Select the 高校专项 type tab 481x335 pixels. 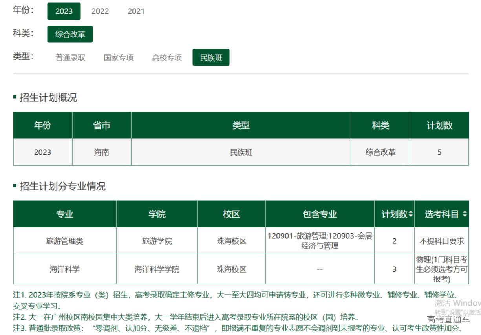point(167,58)
